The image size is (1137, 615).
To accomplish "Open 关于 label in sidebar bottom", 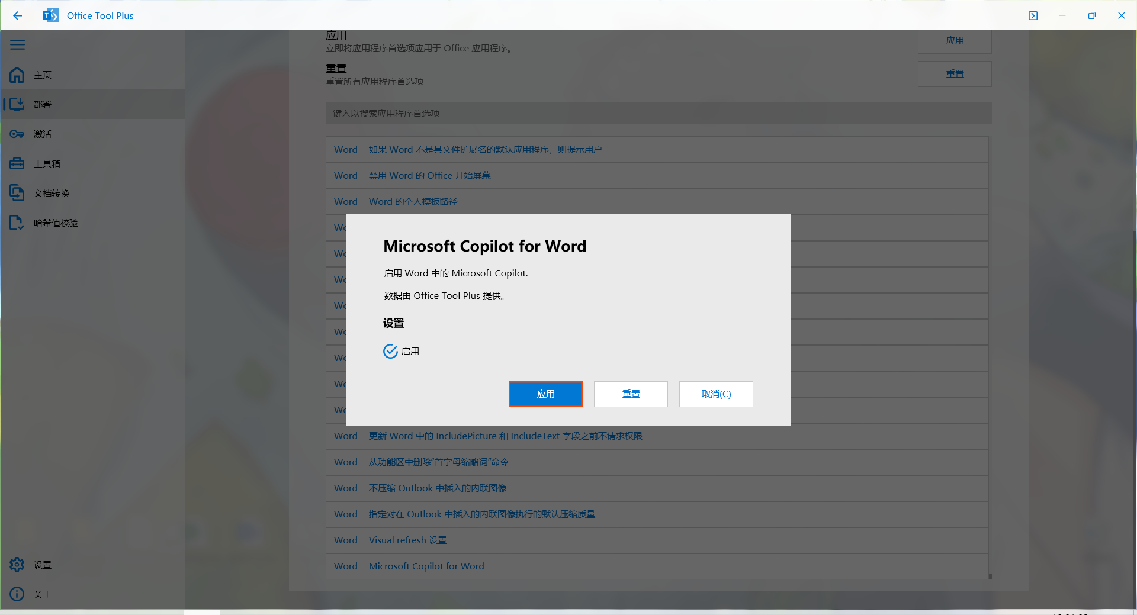I will pos(43,595).
